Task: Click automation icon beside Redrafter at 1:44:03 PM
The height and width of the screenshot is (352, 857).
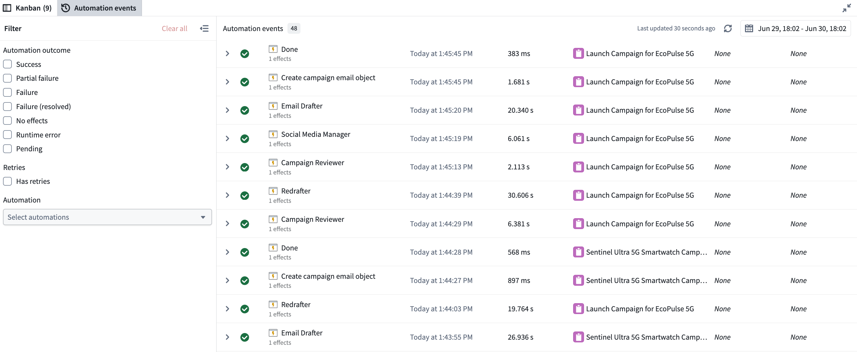Action: [273, 304]
